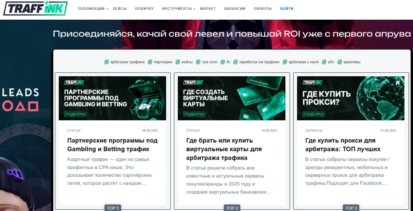Screen dimensions: 413x211
Task: Click the green icon beside 'cpa сети' tag
Action: click(x=198, y=62)
